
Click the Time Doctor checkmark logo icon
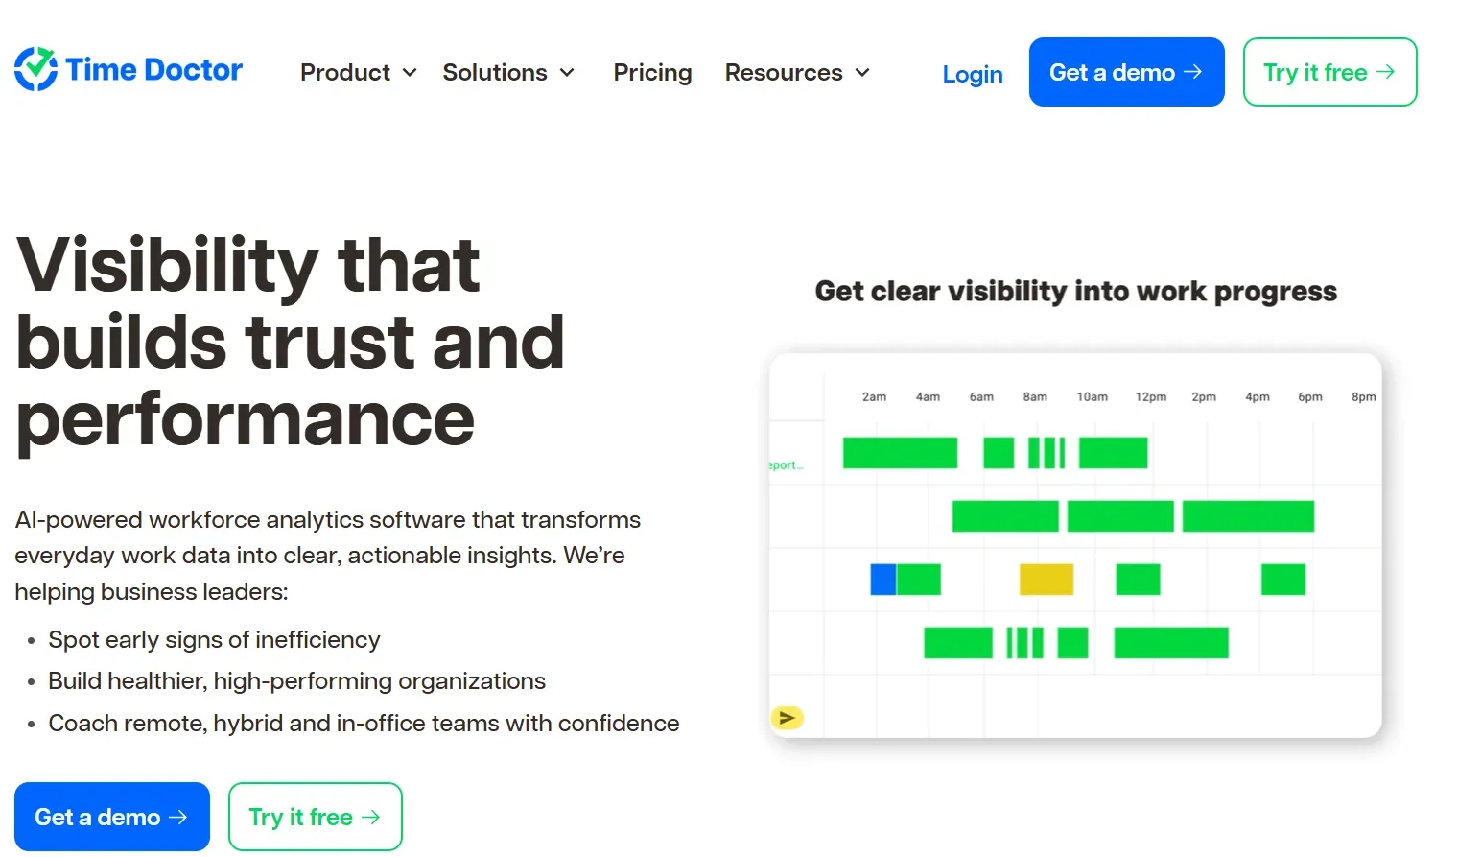pyautogui.click(x=35, y=69)
